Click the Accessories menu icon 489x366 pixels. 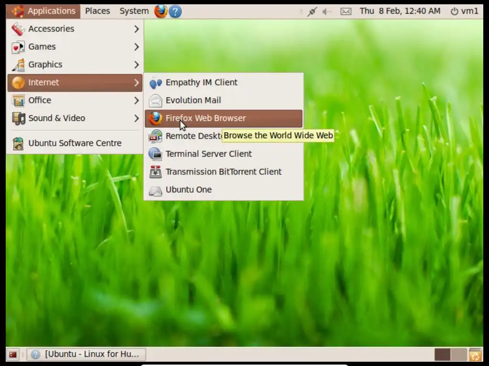(x=18, y=29)
